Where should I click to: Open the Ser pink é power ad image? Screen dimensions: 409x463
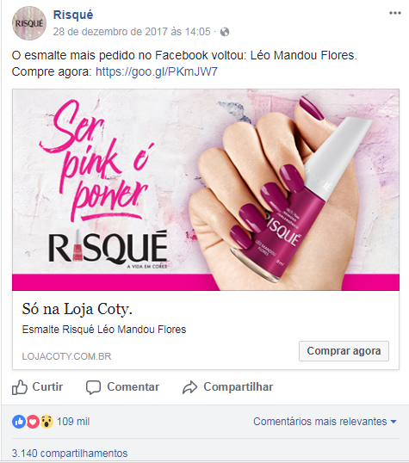tap(206, 190)
